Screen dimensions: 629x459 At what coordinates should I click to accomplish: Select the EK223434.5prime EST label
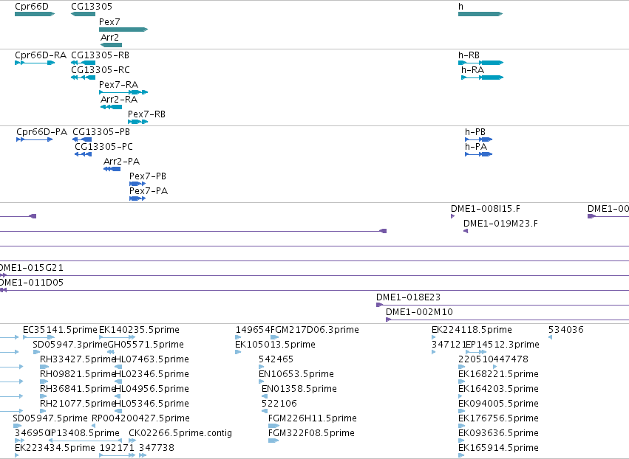(55, 448)
